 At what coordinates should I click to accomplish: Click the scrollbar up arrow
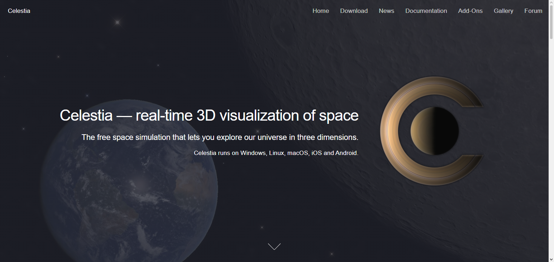tap(551, 3)
